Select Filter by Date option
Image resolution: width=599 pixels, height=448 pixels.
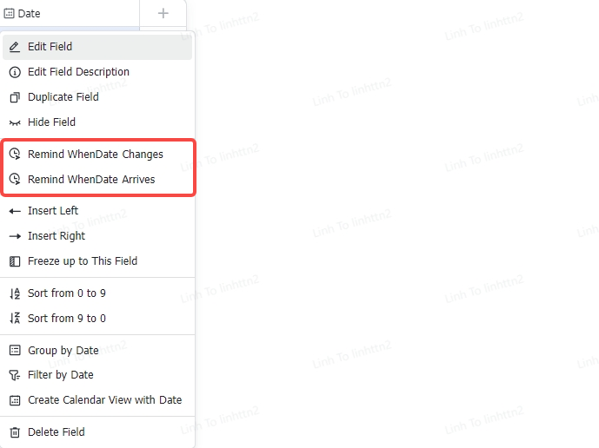[x=61, y=375]
